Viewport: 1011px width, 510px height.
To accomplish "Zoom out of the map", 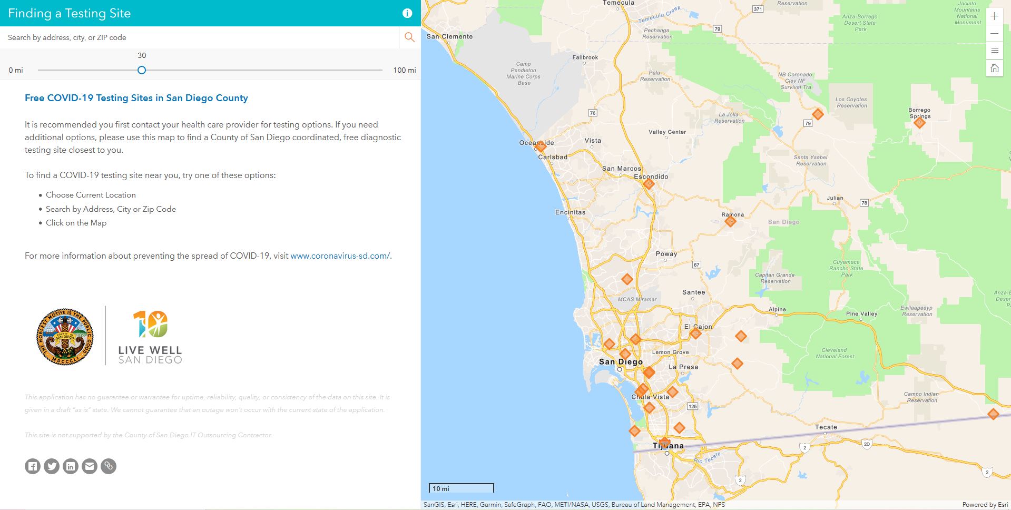I will tap(994, 34).
